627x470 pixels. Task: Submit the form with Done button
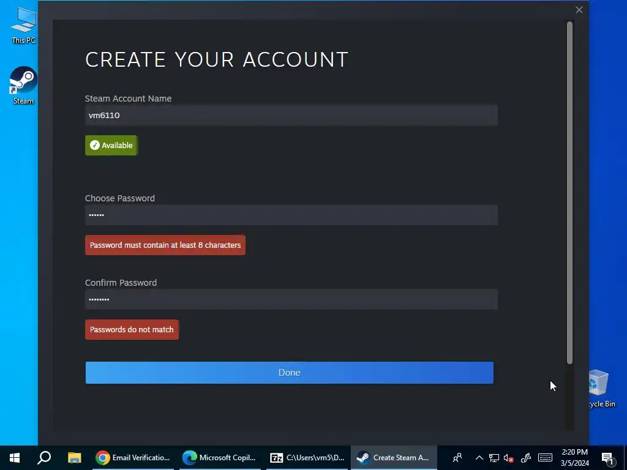pos(290,373)
